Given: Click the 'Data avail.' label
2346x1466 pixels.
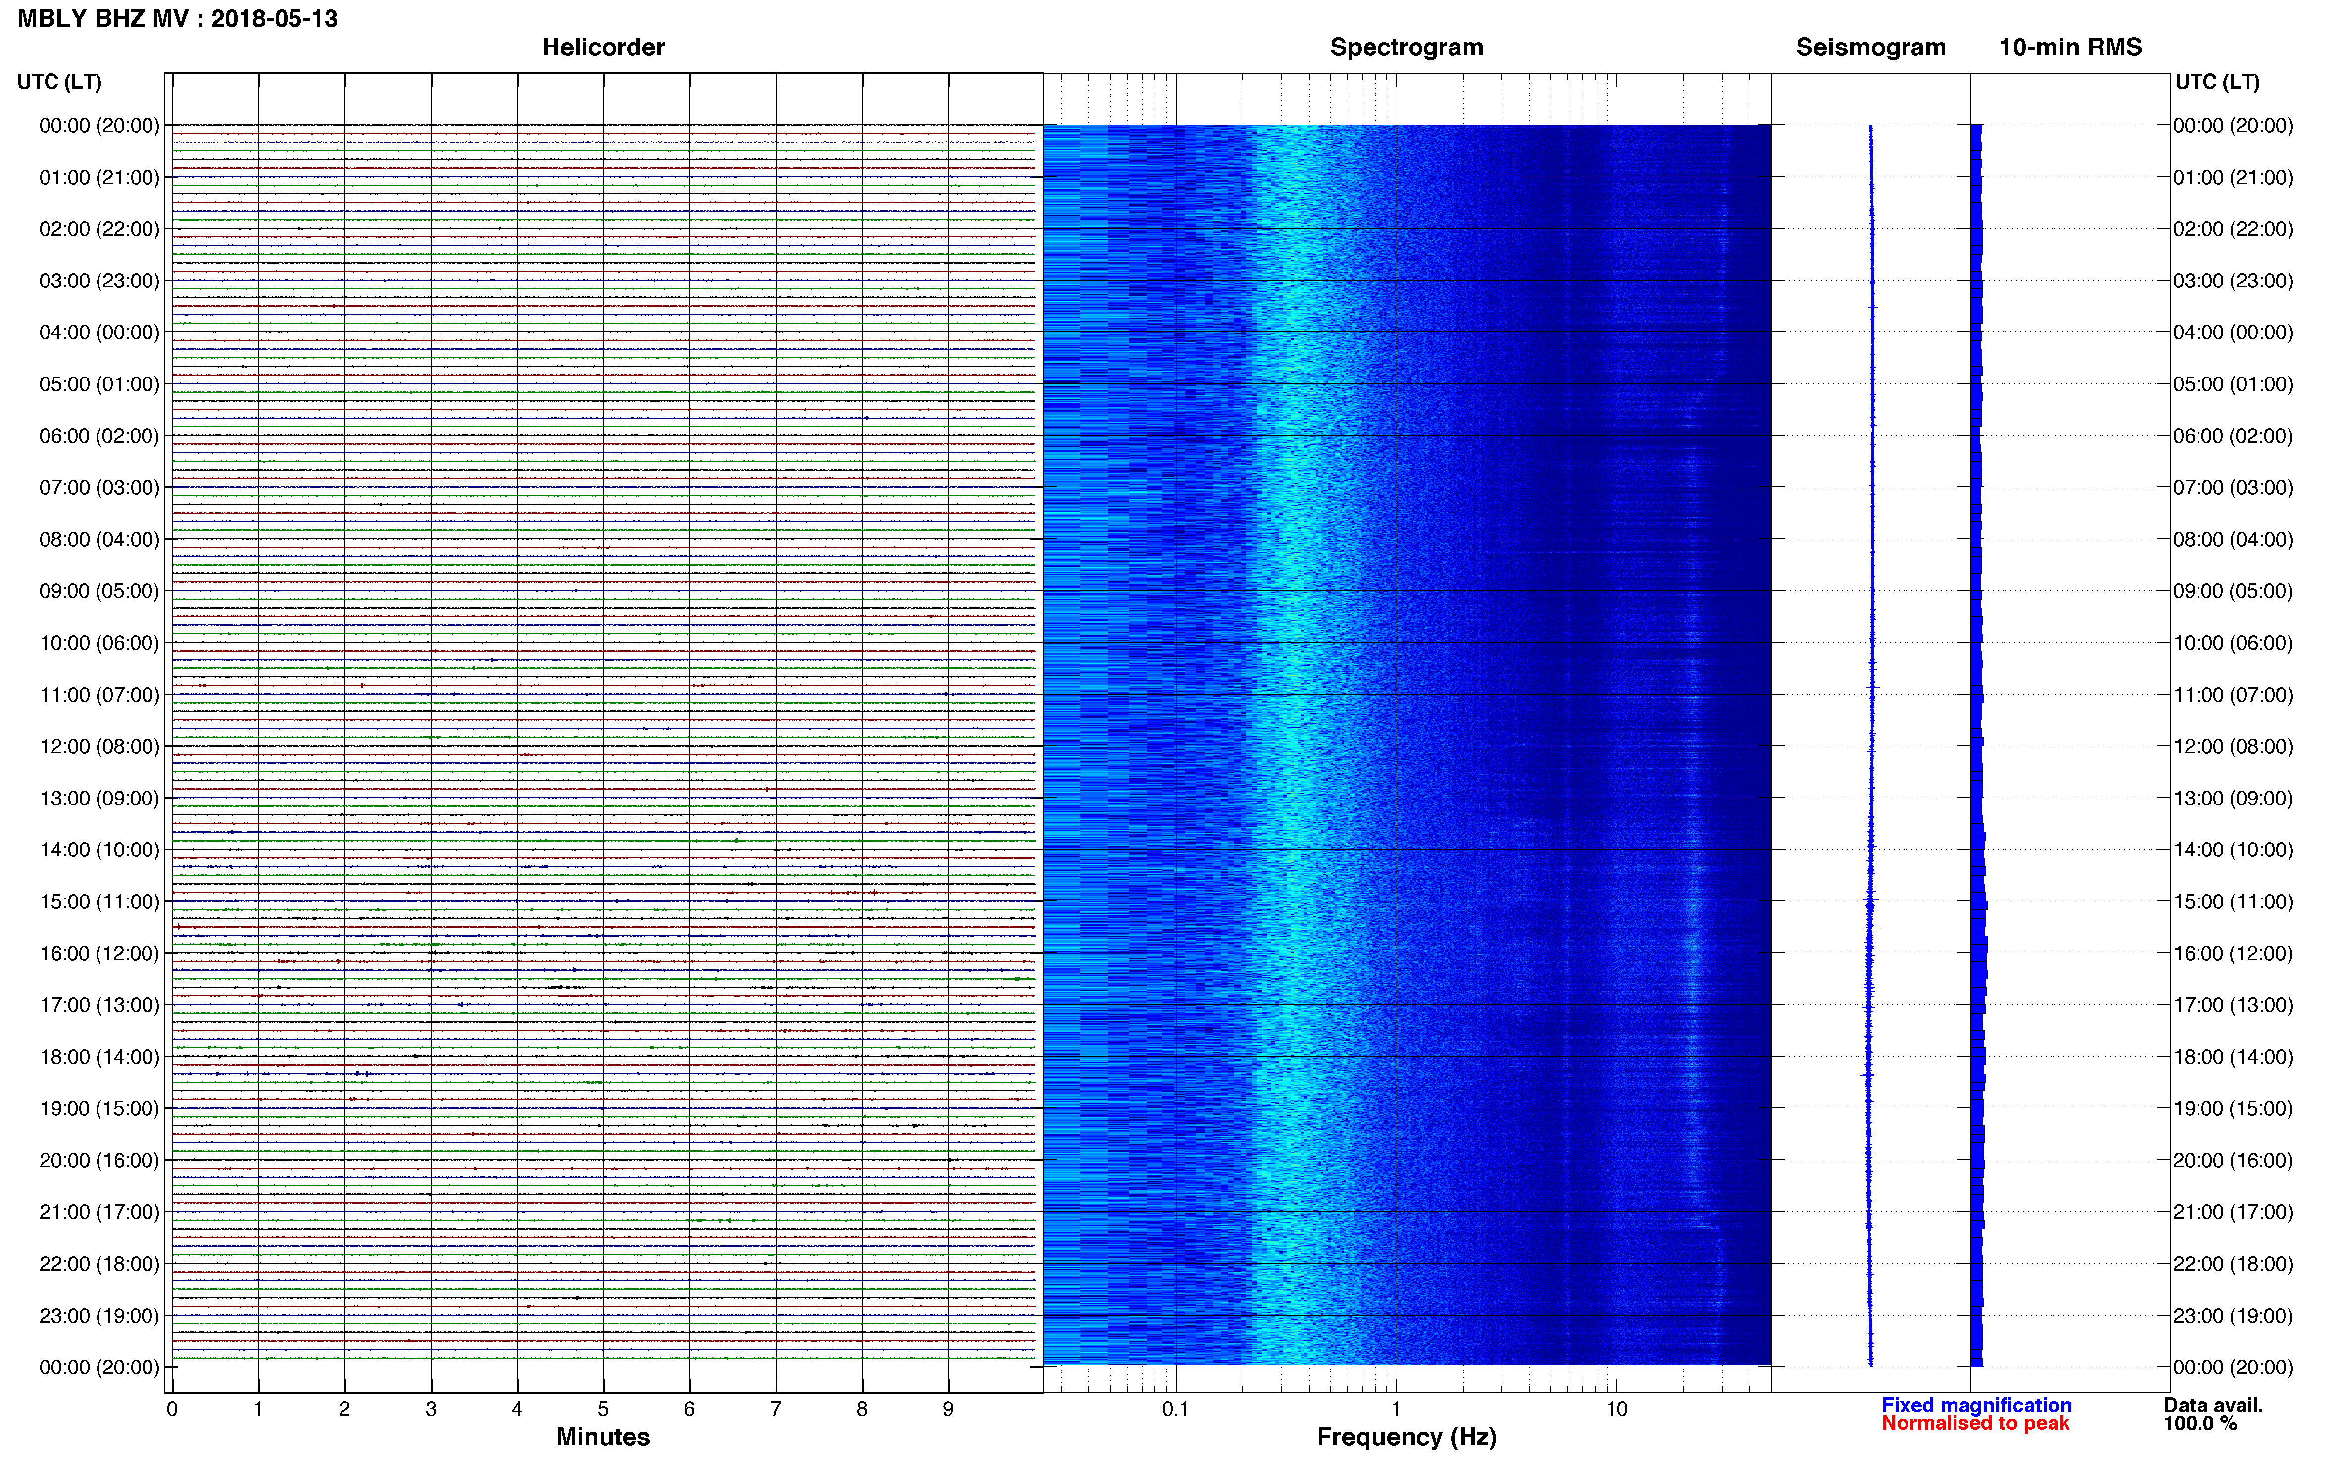Looking at the screenshot, I should [x=2213, y=1405].
